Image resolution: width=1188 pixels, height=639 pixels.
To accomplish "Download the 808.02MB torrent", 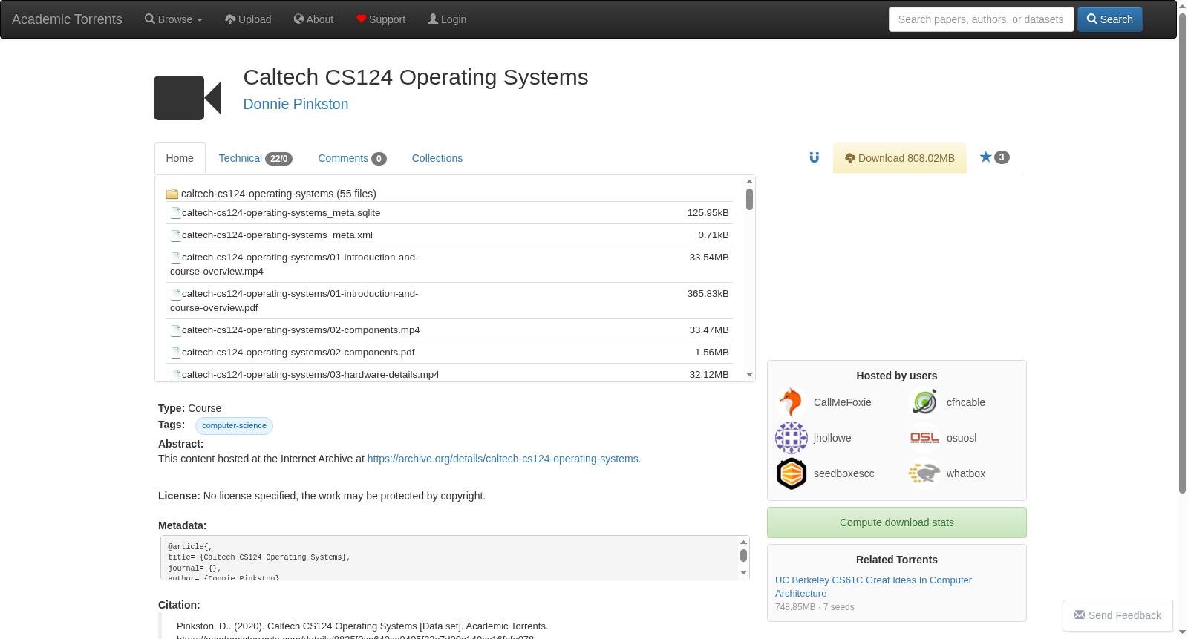I will (900, 158).
